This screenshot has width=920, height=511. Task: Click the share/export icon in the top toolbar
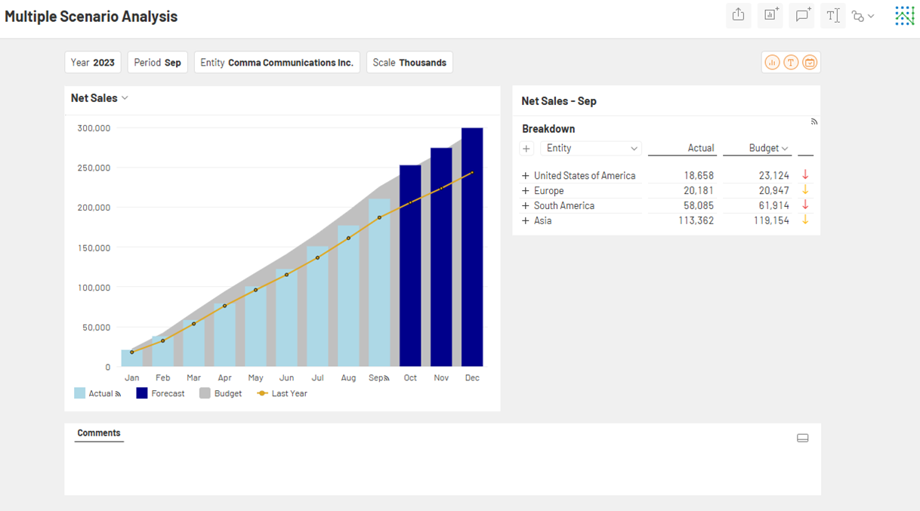point(738,15)
